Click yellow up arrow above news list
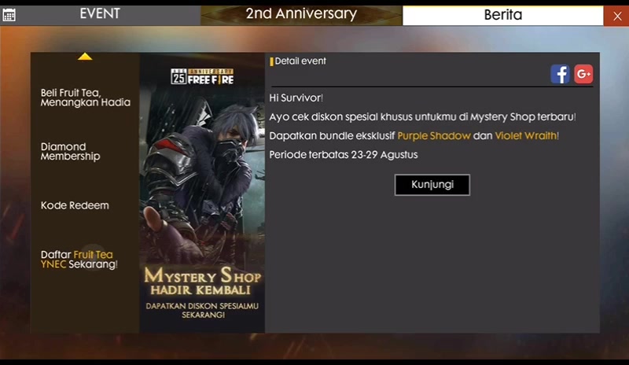 pyautogui.click(x=85, y=57)
